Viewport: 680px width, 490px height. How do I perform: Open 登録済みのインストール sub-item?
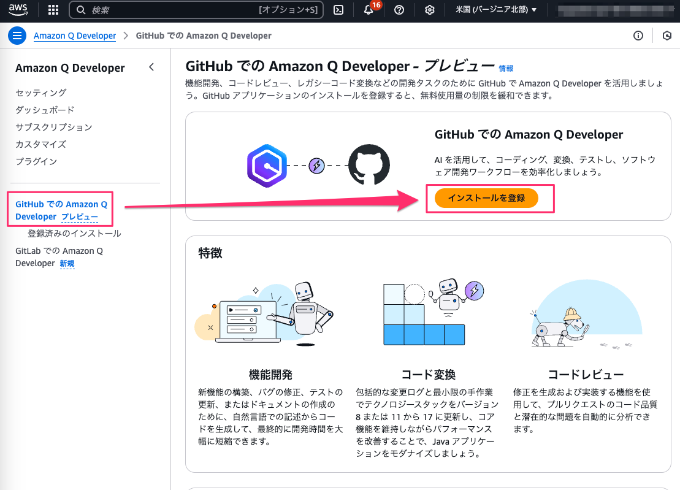coord(74,233)
